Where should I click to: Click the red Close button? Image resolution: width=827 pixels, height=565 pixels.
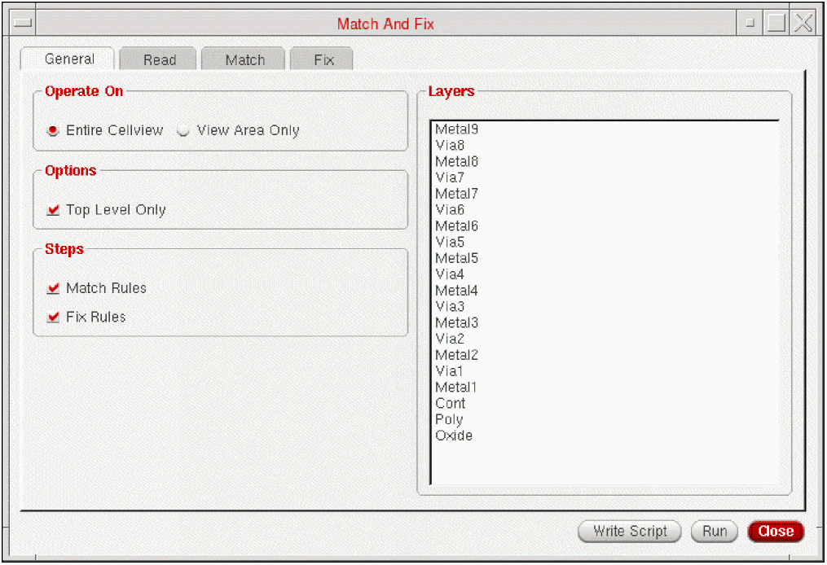pyautogui.click(x=776, y=532)
